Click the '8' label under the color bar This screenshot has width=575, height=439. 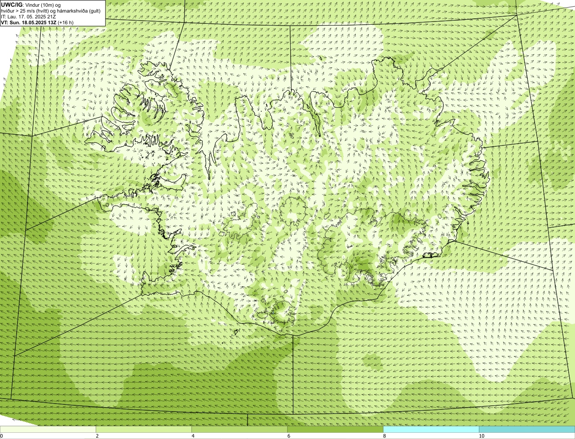[384, 436]
